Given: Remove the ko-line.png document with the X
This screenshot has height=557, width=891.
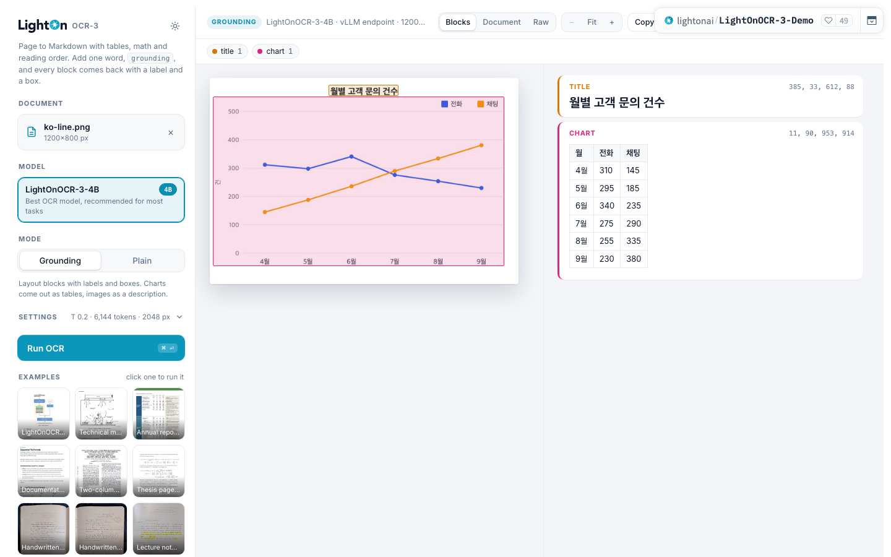Looking at the screenshot, I should 171,132.
